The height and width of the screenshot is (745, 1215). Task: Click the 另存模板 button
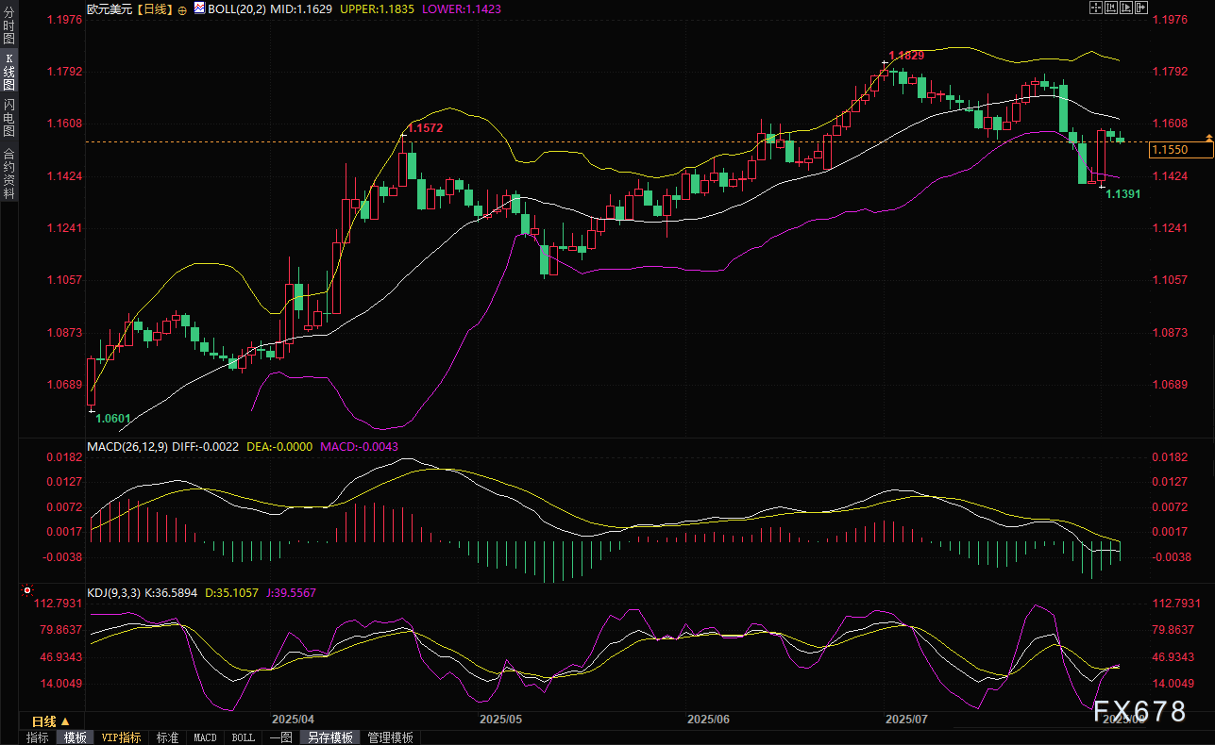[330, 737]
